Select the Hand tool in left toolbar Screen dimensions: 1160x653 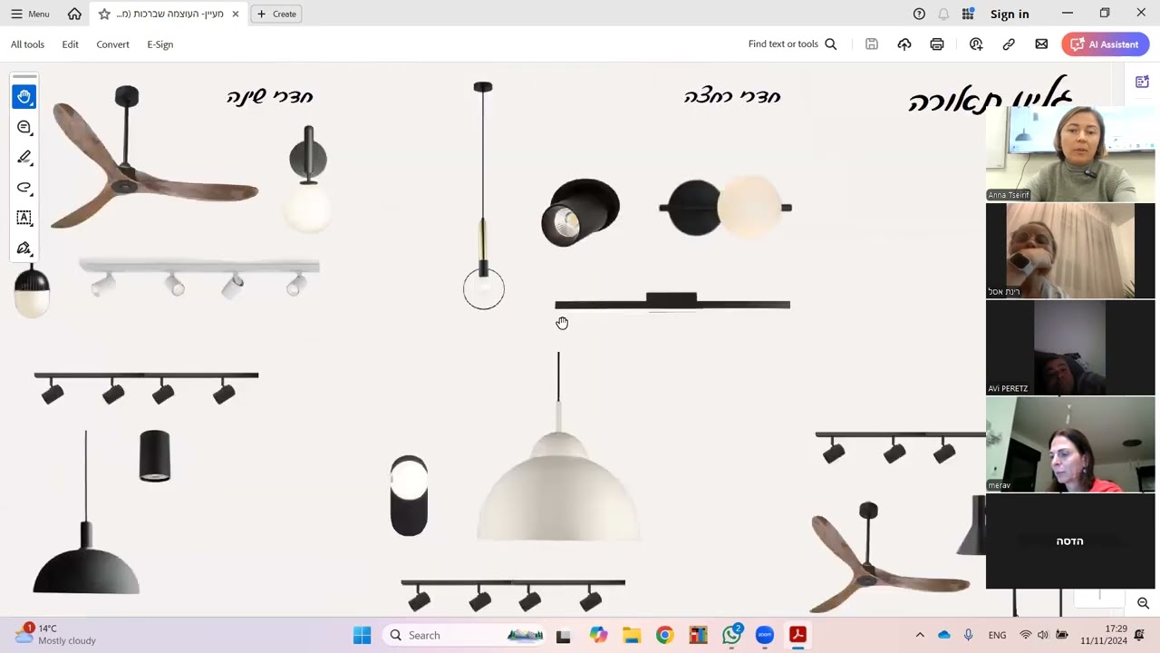pos(24,97)
